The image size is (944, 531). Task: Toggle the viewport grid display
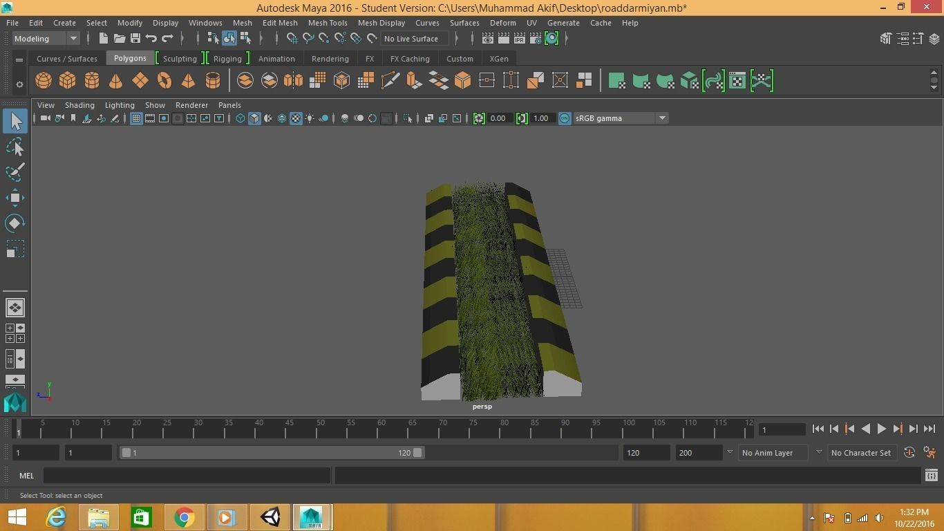136,119
